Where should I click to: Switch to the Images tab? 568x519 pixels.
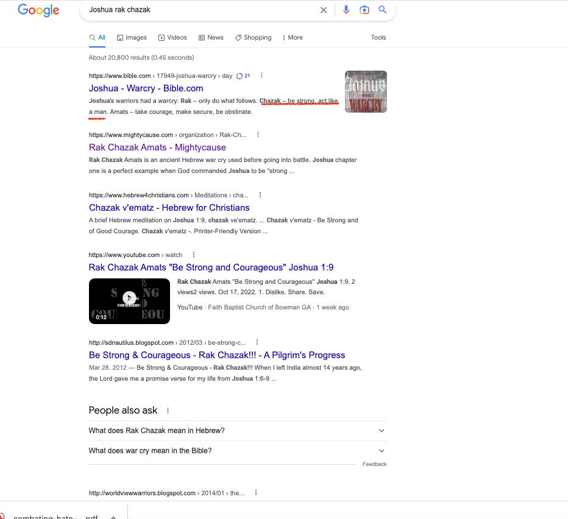[x=132, y=37]
